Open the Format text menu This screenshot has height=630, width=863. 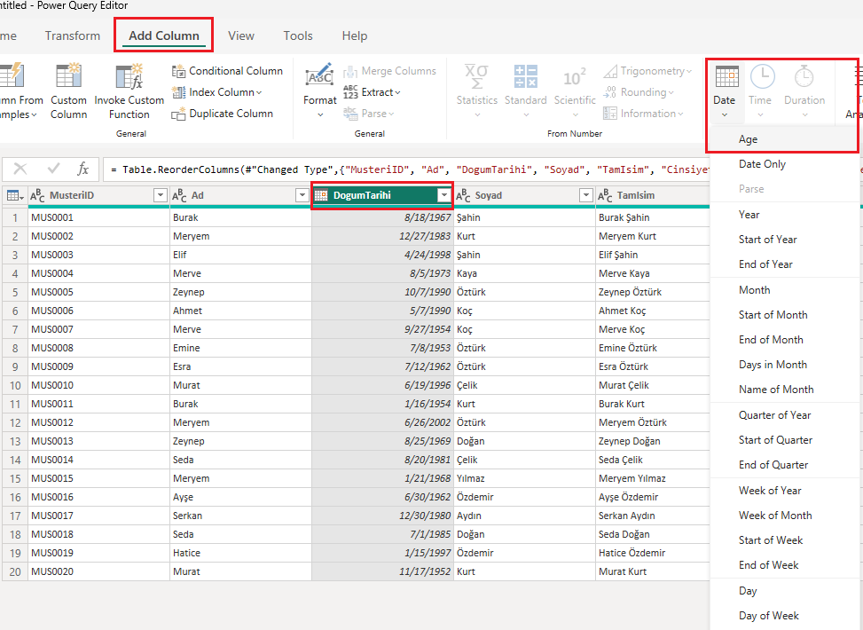click(x=320, y=91)
